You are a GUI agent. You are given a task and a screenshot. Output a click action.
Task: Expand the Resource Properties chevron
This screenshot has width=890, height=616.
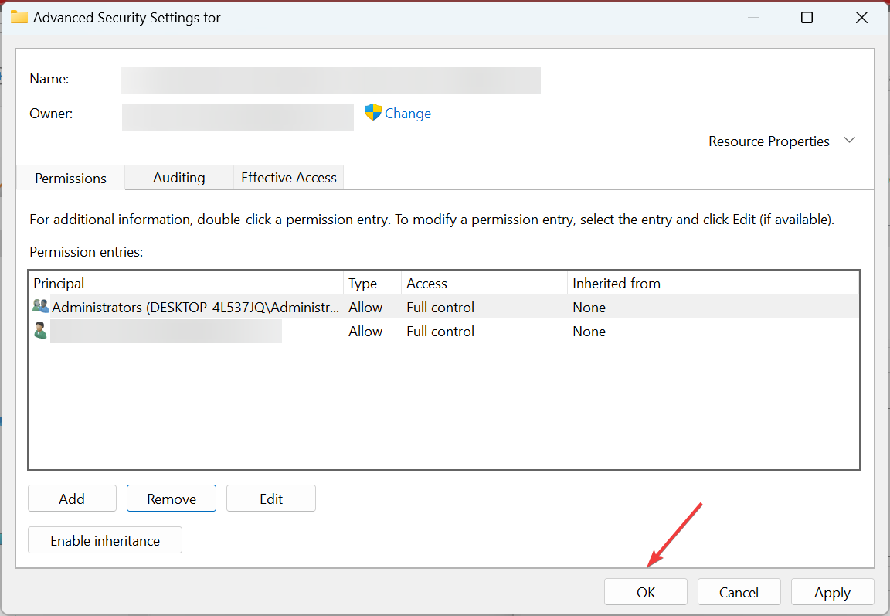850,141
